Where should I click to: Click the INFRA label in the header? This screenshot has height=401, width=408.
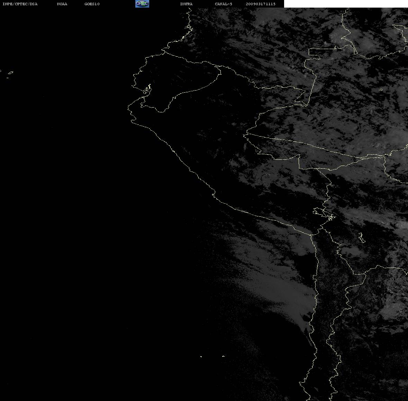186,4
